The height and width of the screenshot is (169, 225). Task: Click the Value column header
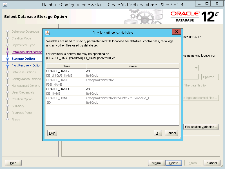132,66
